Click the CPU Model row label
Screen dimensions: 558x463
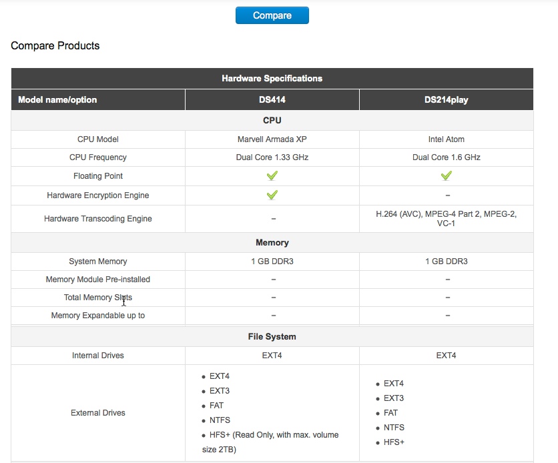click(98, 139)
